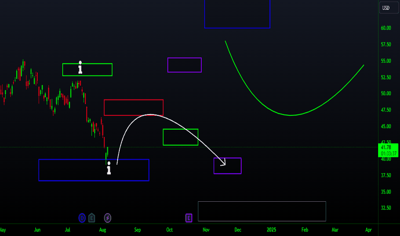Click the 35.00 price axis label
Viewport: 400px width, 236px height.
pos(386,192)
